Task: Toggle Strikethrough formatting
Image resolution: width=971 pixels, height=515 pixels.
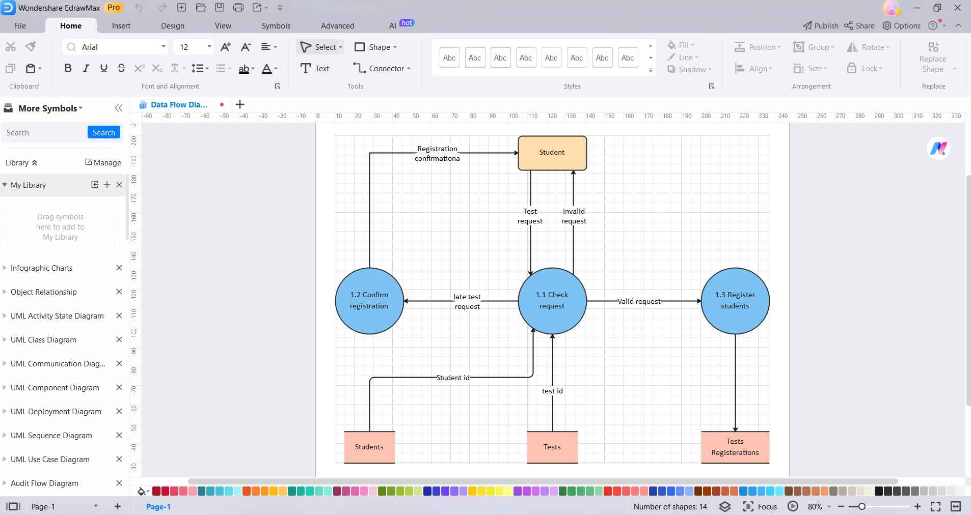Action: point(121,68)
